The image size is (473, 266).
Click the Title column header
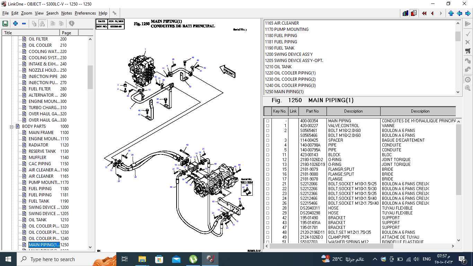31,33
